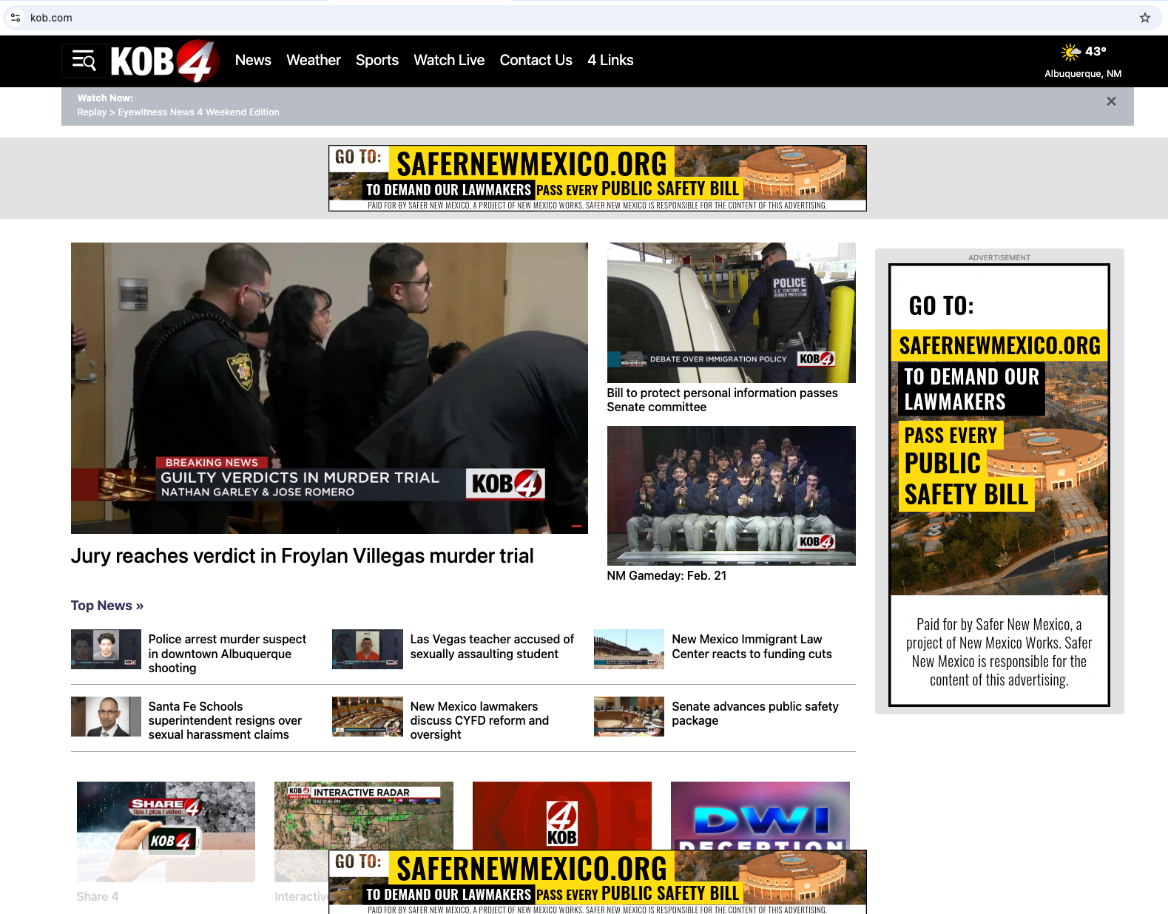The width and height of the screenshot is (1168, 914).
Task: Open the Share 4 tile image
Action: point(166,832)
